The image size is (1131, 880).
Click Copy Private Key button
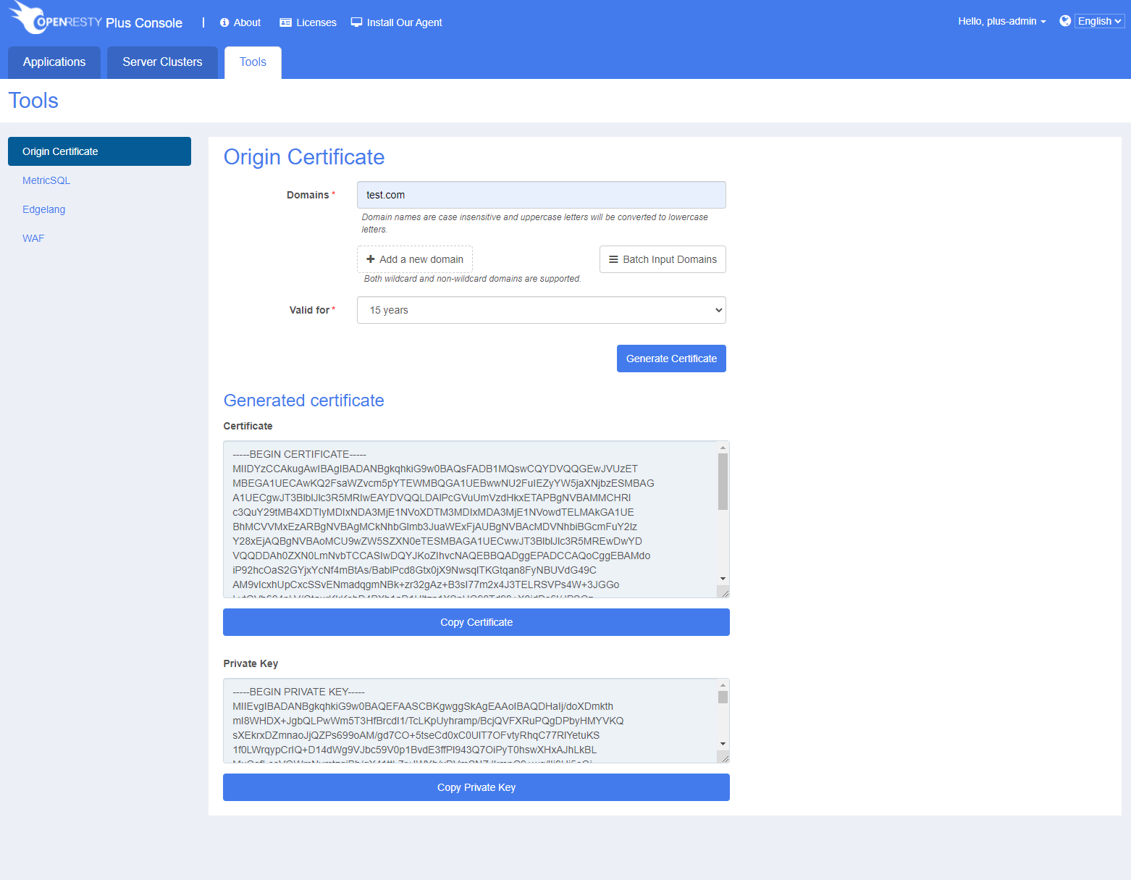click(x=476, y=787)
